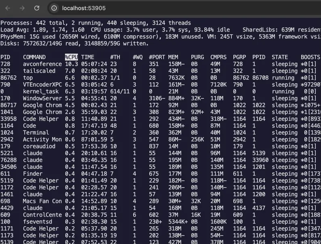Viewport: 321px width, 244px height.
Task: Click the 256K purgeable value
Action: (x=197, y=139)
